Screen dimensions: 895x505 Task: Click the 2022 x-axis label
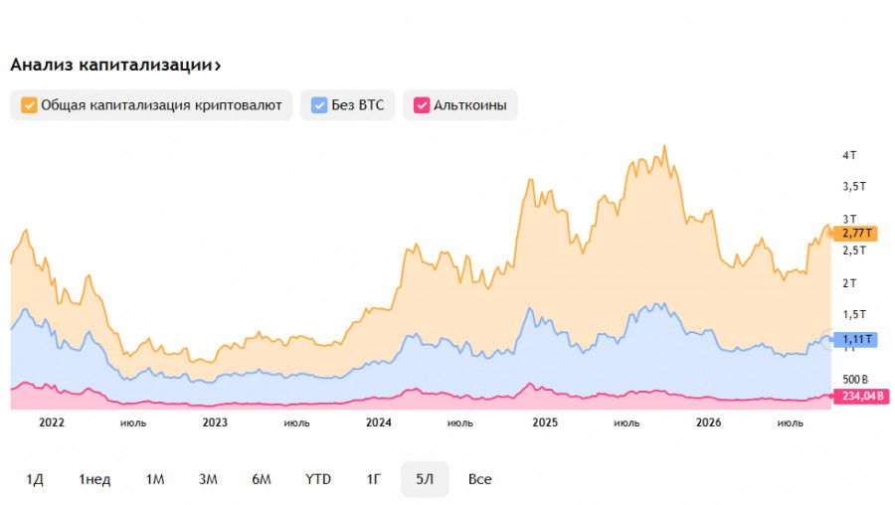pos(52,422)
